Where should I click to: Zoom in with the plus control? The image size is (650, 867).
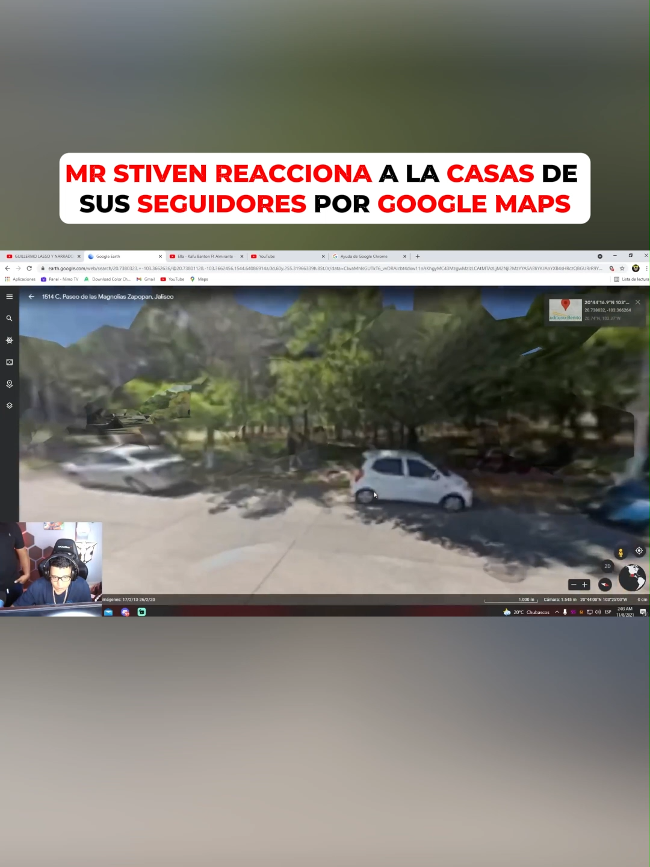(584, 585)
